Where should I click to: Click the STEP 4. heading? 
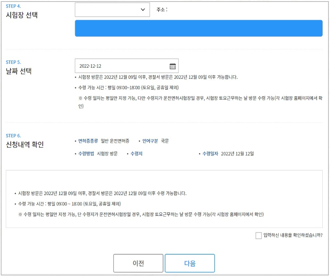pos(13,6)
